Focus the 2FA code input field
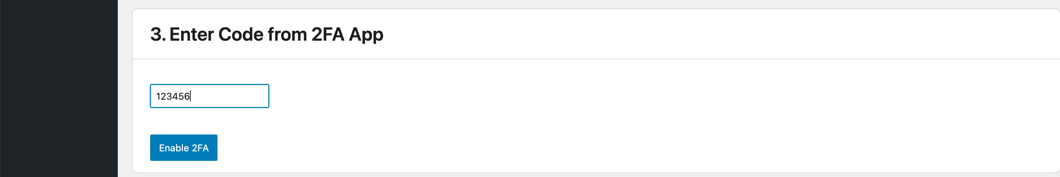The width and height of the screenshot is (1060, 177). point(209,96)
